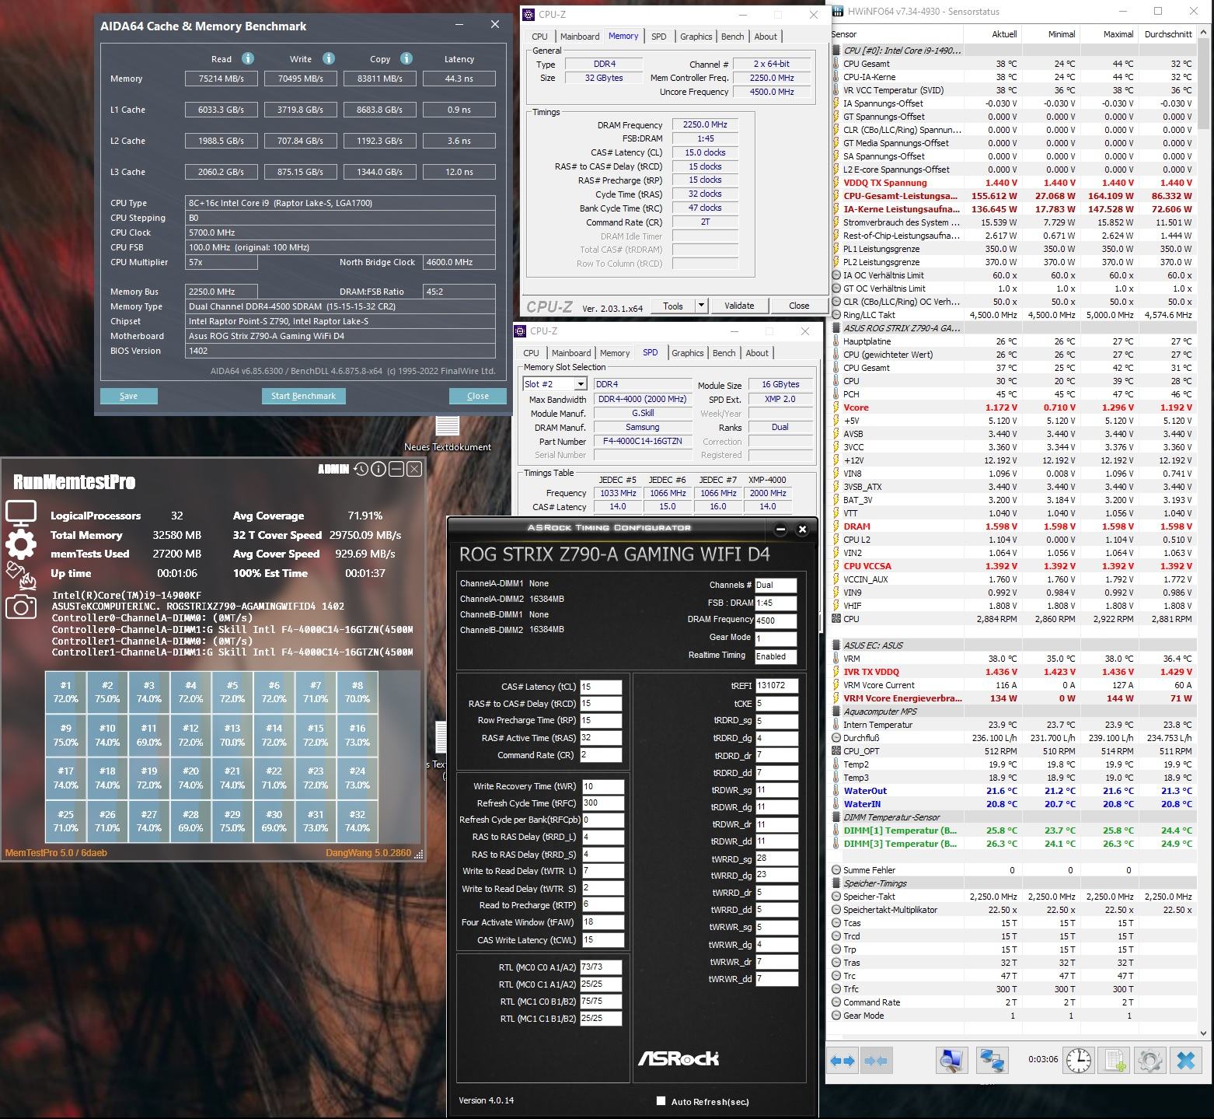1214x1119 pixels.
Task: Minimize ASRock Timing Configurator window
Action: (x=780, y=530)
